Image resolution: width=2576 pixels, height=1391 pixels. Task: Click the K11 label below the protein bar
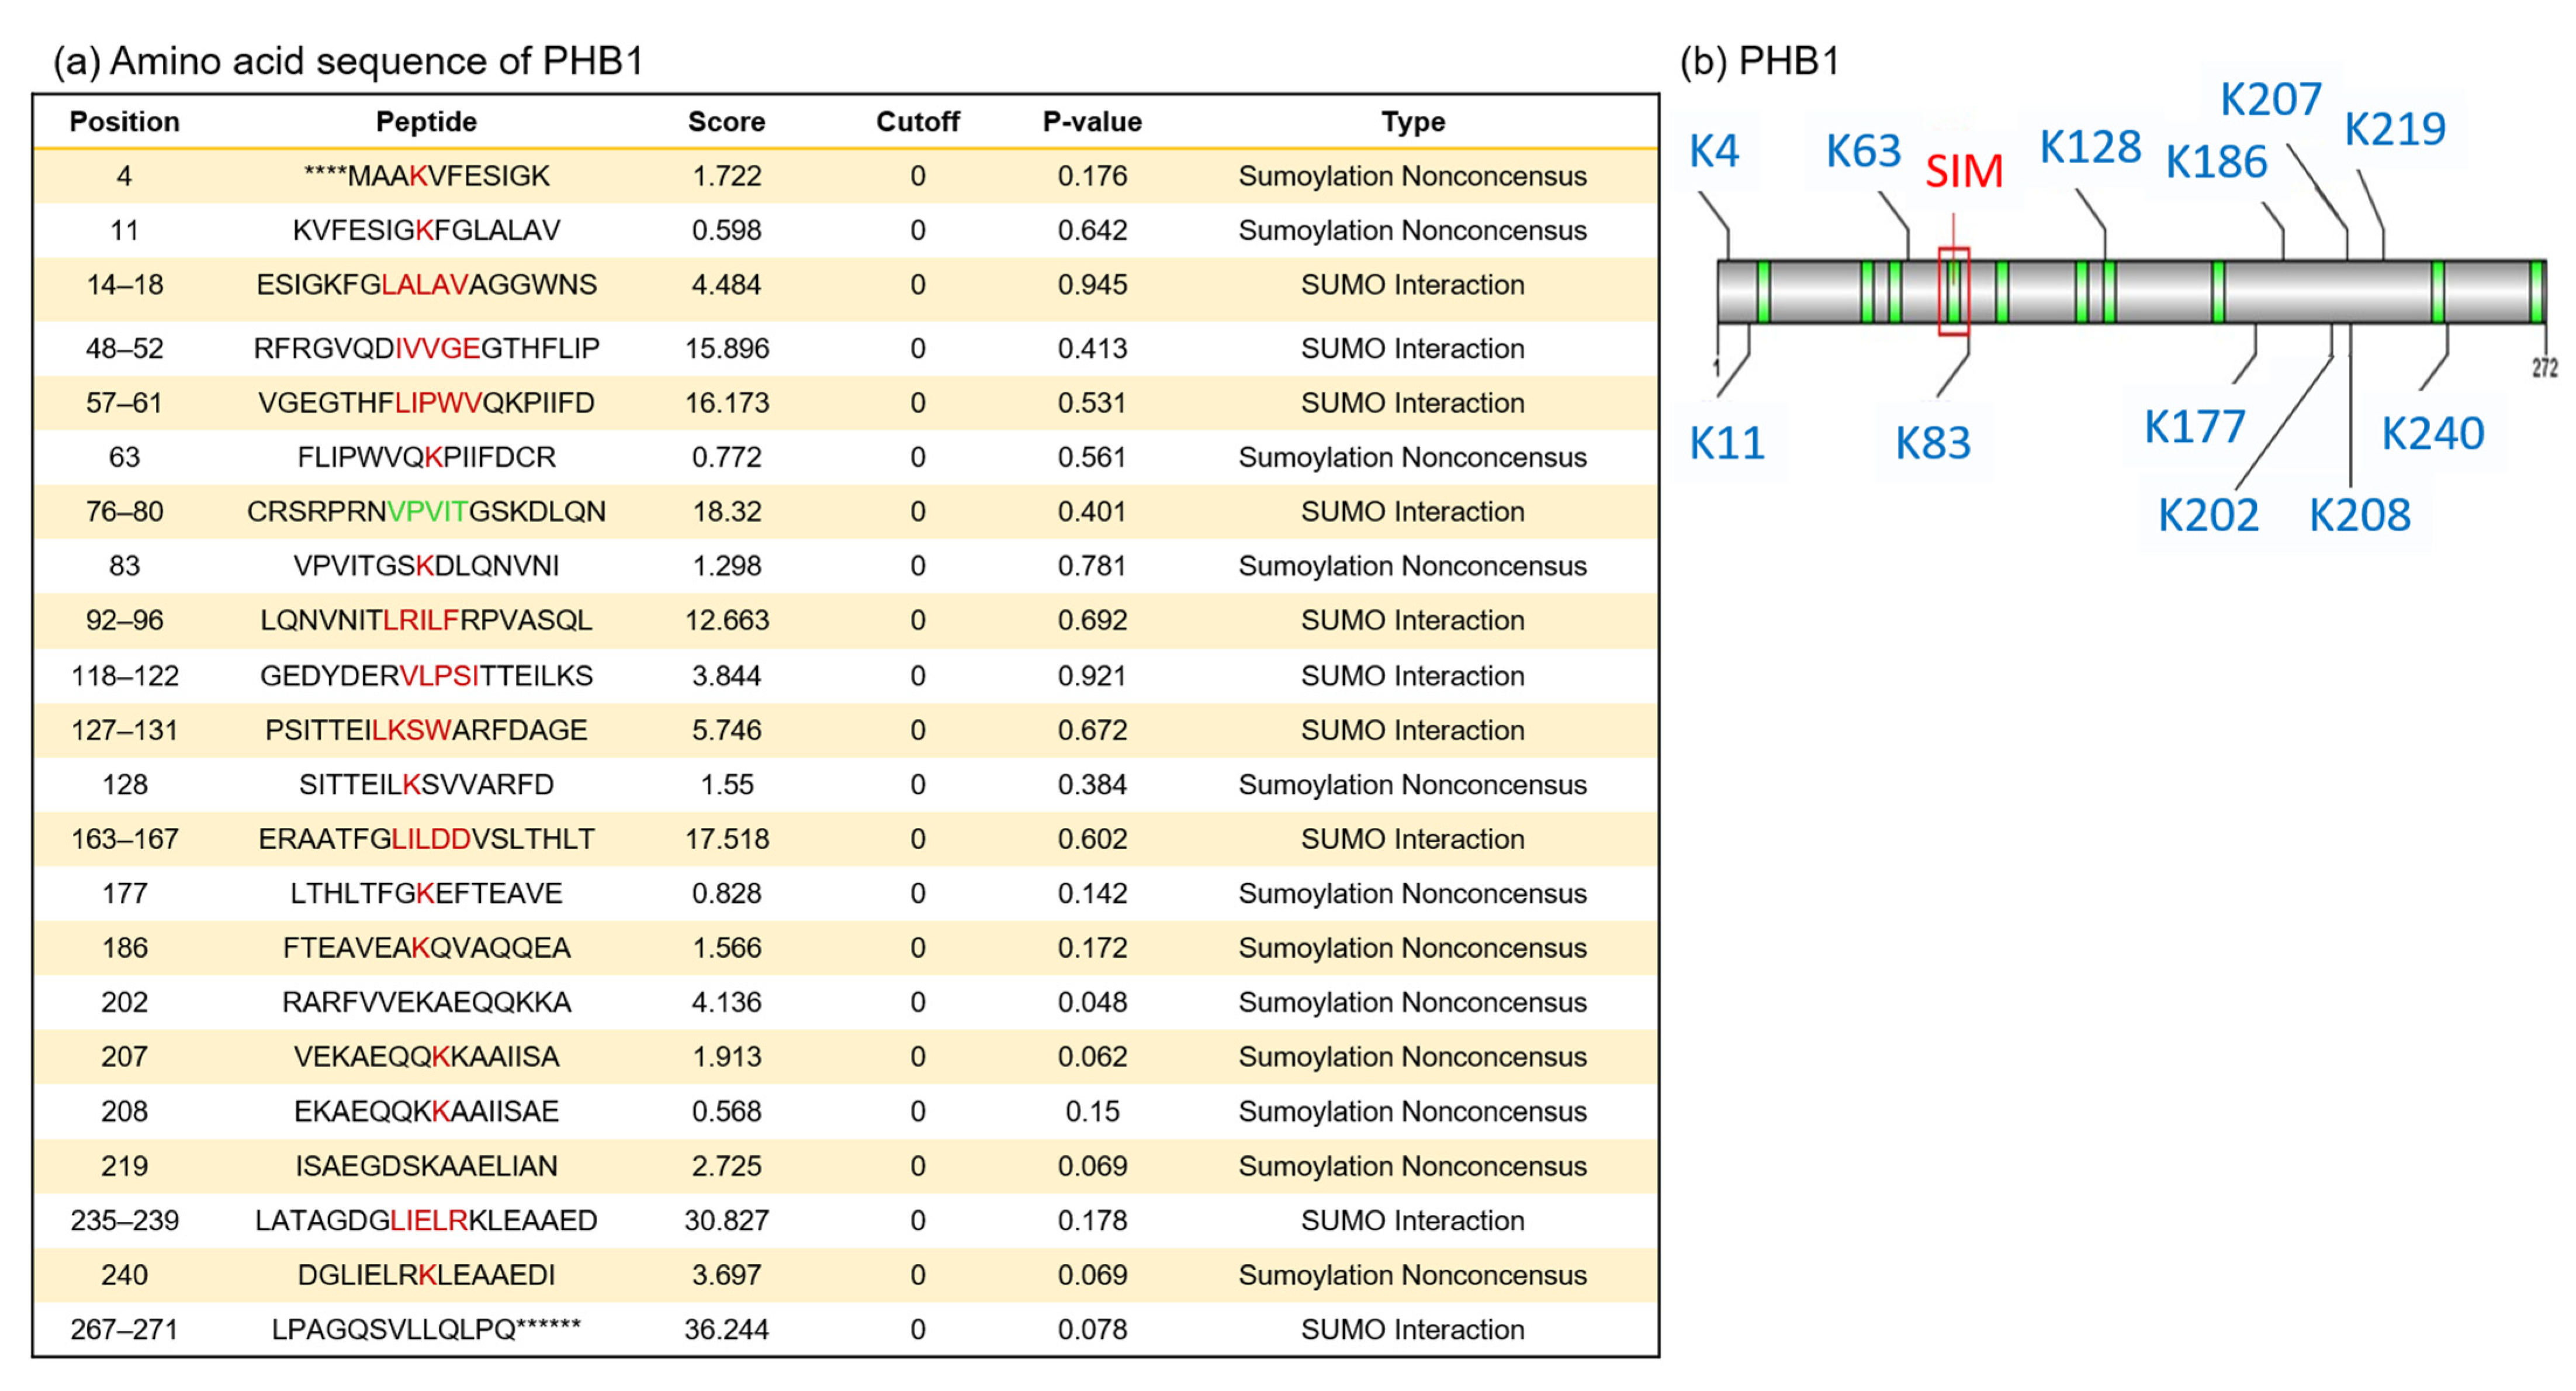[1727, 442]
